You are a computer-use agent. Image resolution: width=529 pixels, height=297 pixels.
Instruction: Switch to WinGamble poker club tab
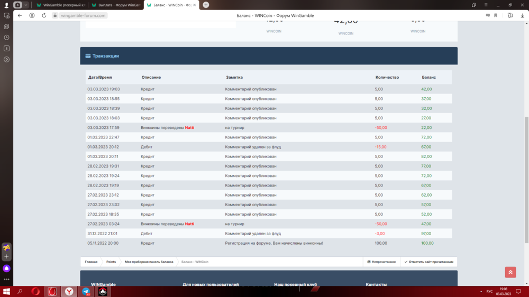click(x=60, y=5)
